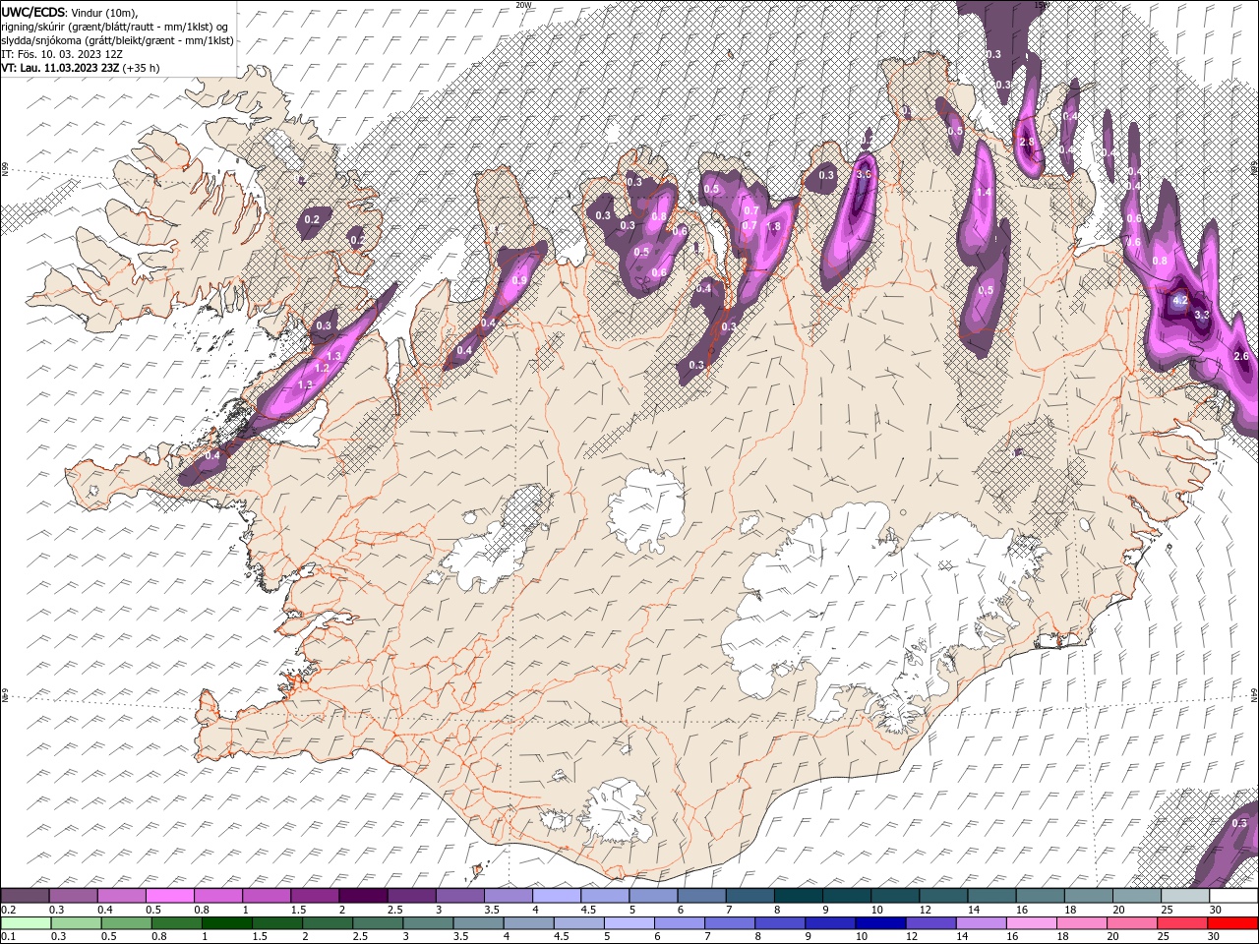
Task: Select the darkest green 1 swatch in lower legend row
Action: pos(226,923)
